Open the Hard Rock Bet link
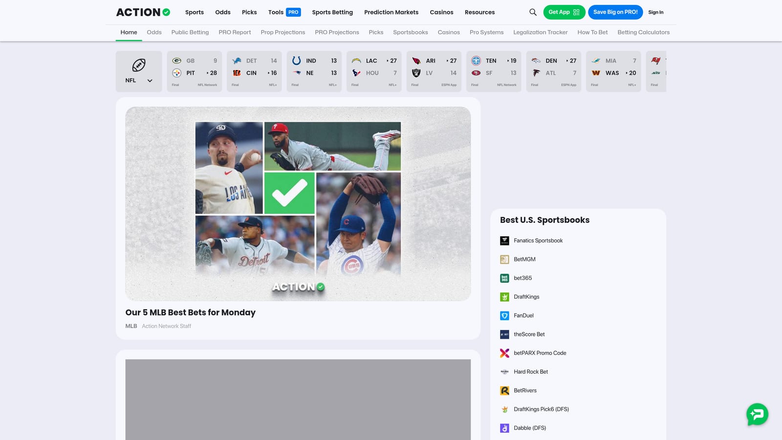This screenshot has width=782, height=440. [531, 372]
